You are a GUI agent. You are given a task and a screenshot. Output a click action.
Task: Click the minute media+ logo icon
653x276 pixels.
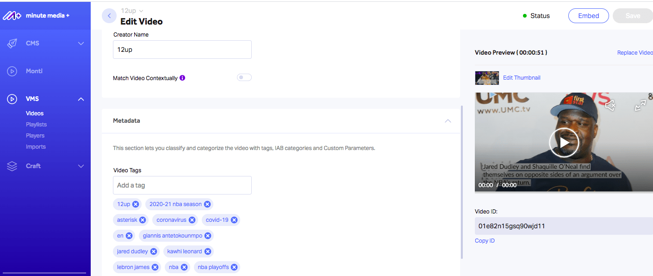tap(12, 15)
